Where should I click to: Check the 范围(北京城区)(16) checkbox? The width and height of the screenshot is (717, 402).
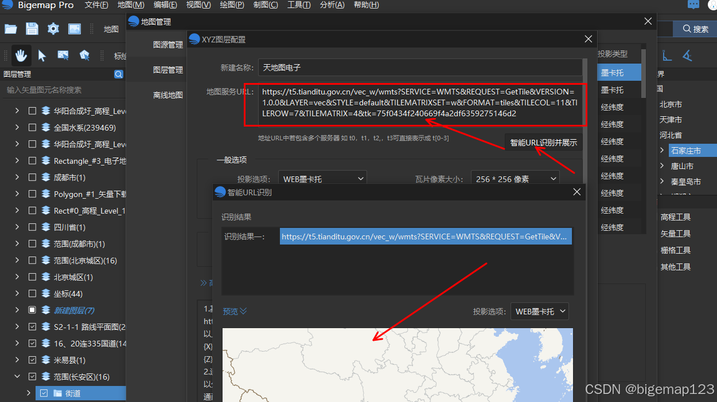pyautogui.click(x=32, y=261)
